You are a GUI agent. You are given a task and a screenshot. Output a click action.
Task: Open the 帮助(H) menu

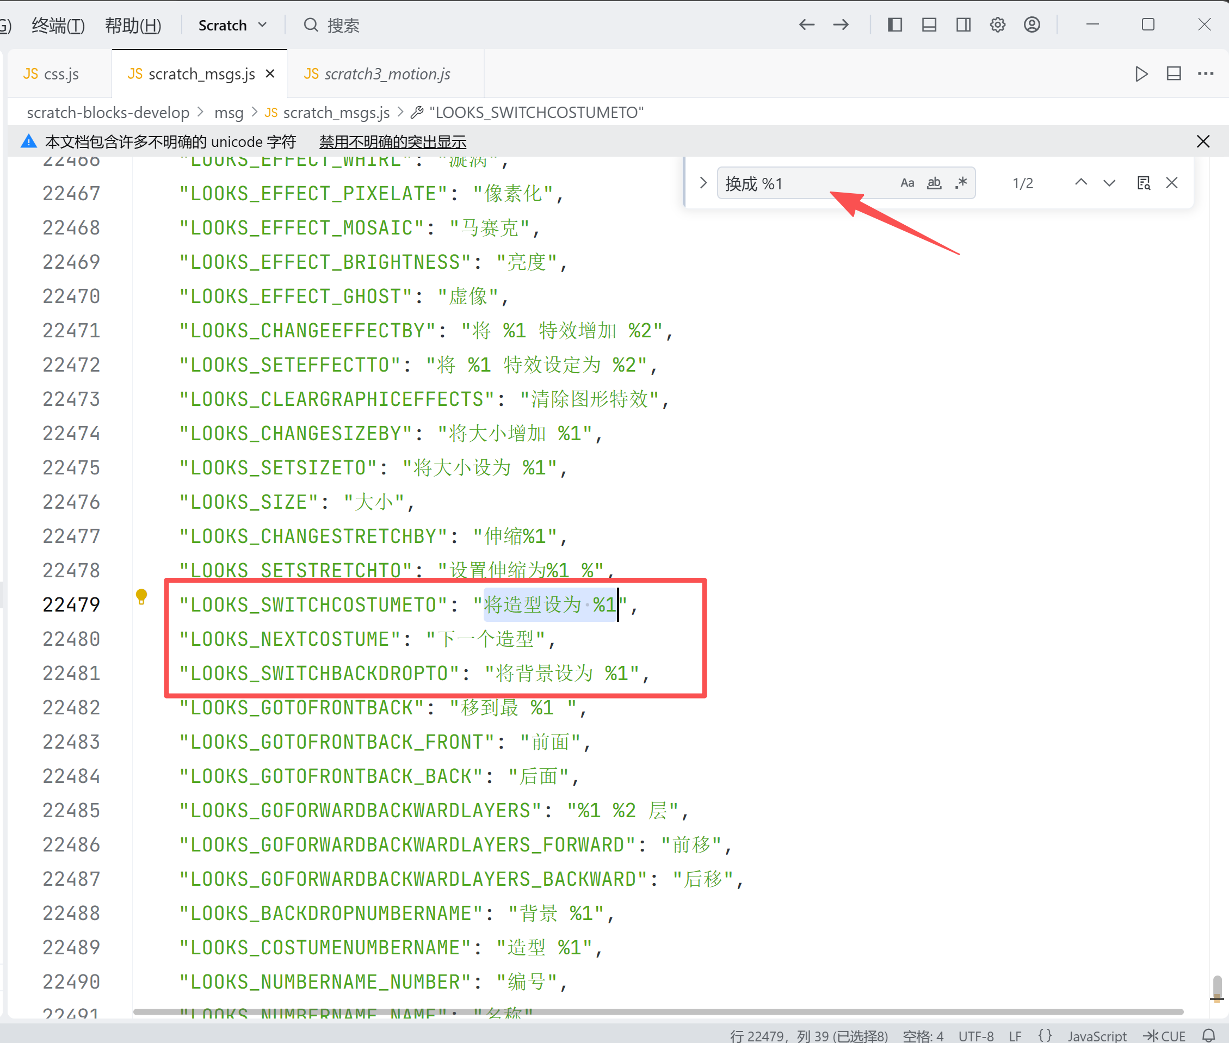[133, 26]
